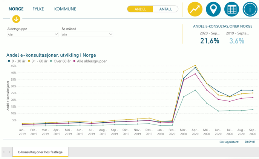Go to previous page tab arrow
The width and height of the screenshot is (259, 159).
pyautogui.click(x=4, y=152)
